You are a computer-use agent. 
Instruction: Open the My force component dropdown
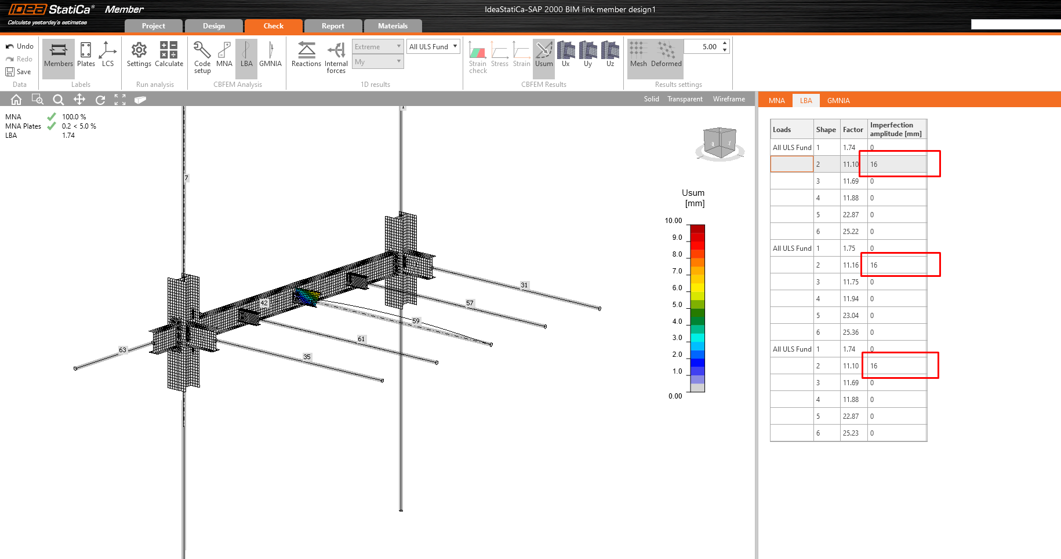[x=377, y=62]
